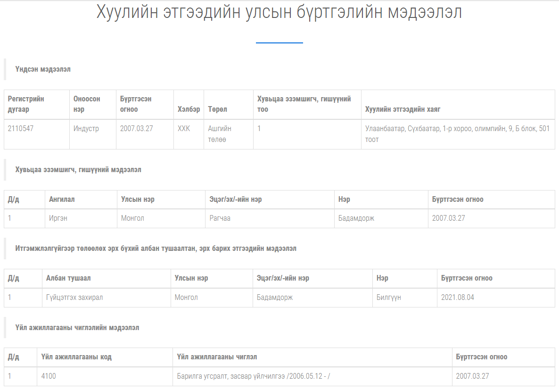Click the 2007.03.27 date in 4100 row
This screenshot has width=559, height=390.
tap(472, 376)
